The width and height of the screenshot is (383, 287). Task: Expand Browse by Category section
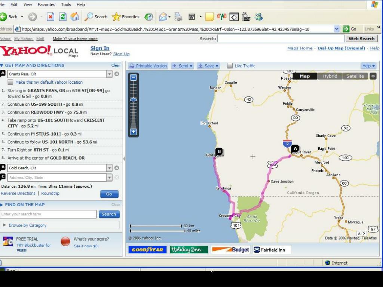(28, 225)
